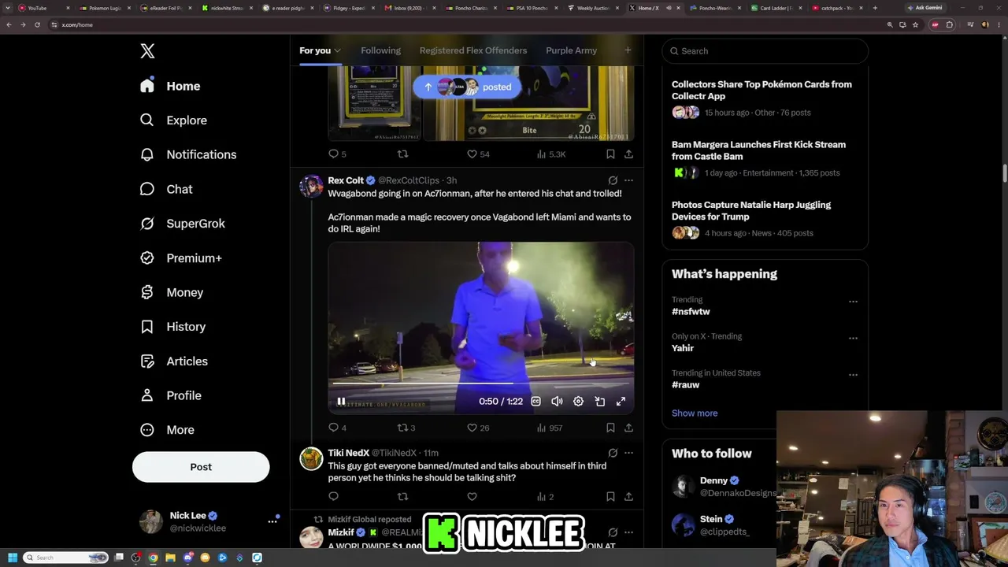This screenshot has height=567, width=1008.
Task: Toggle captions on the video
Action: coord(535,402)
